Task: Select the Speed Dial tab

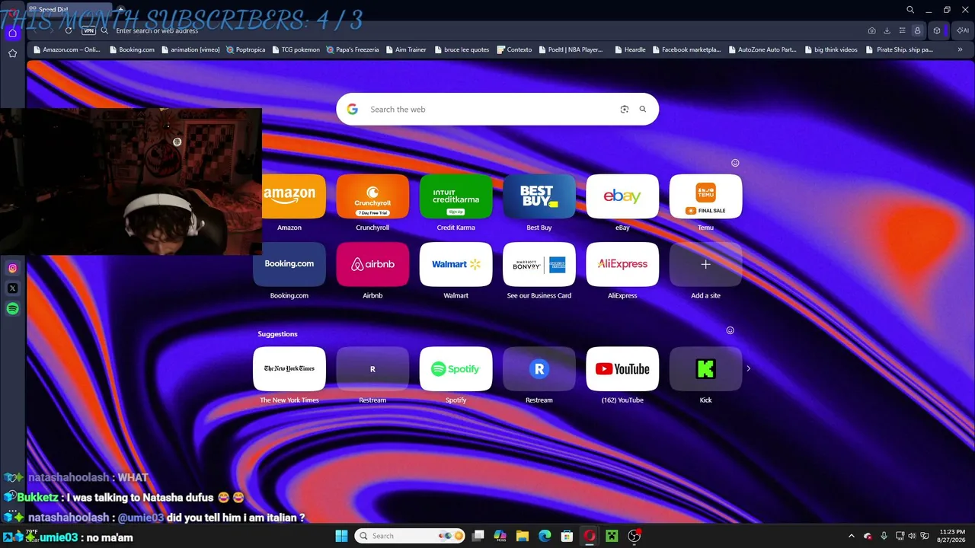Action: 69,10
